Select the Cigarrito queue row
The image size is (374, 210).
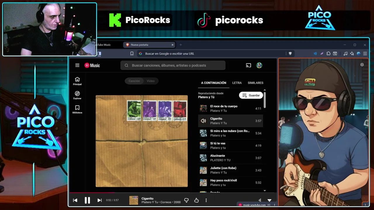point(231,121)
